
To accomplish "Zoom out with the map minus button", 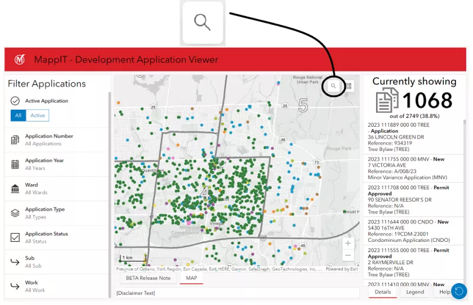I will click(348, 255).
